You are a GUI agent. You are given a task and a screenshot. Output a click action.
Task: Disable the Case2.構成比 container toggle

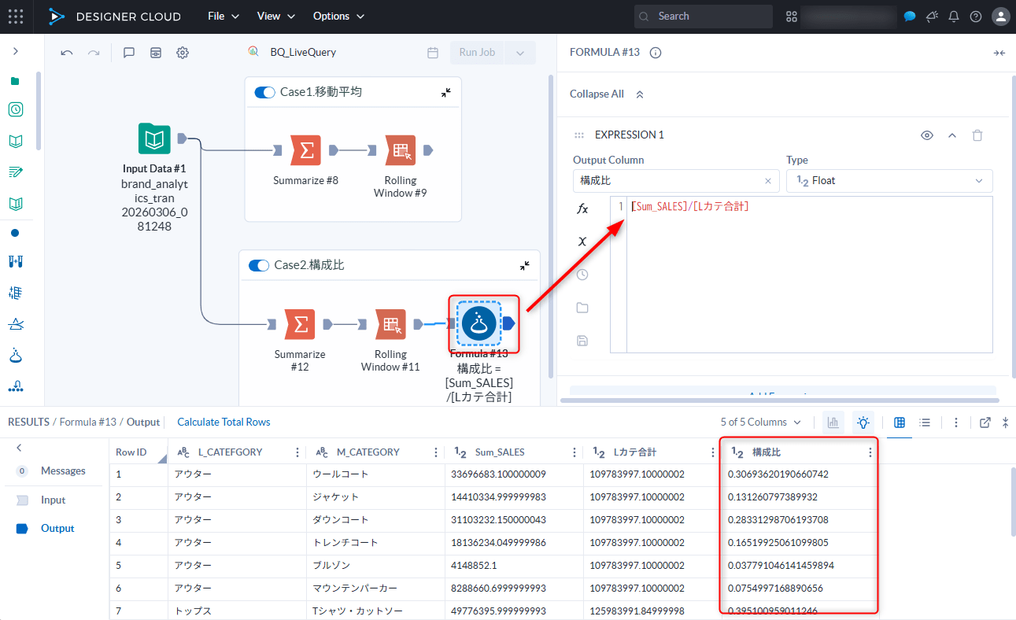(258, 265)
